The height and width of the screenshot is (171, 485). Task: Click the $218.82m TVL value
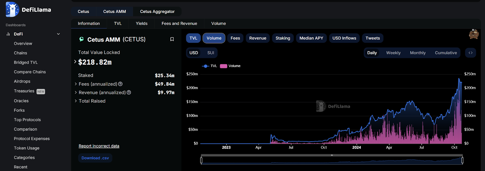point(95,62)
